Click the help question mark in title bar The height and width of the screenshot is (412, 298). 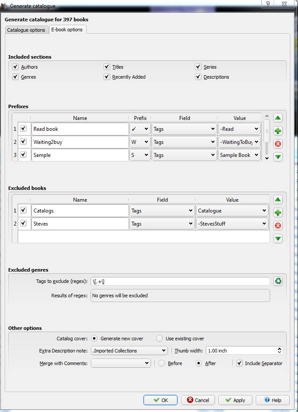(x=268, y=3)
